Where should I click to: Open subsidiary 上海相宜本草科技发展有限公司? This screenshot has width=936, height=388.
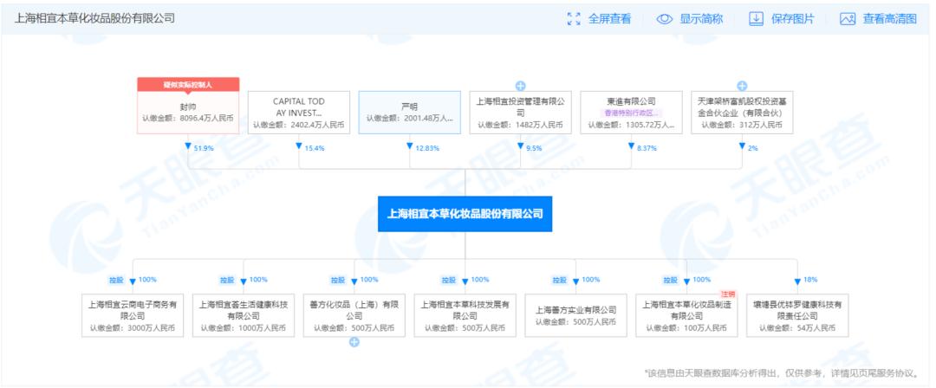[x=465, y=315]
